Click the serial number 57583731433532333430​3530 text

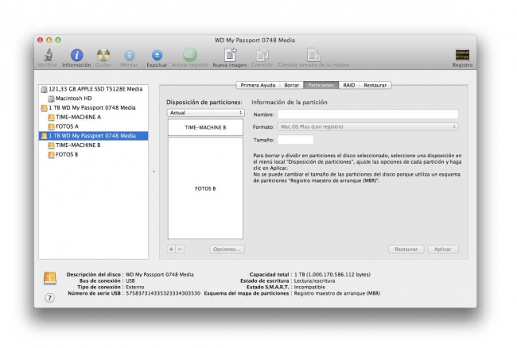click(163, 293)
